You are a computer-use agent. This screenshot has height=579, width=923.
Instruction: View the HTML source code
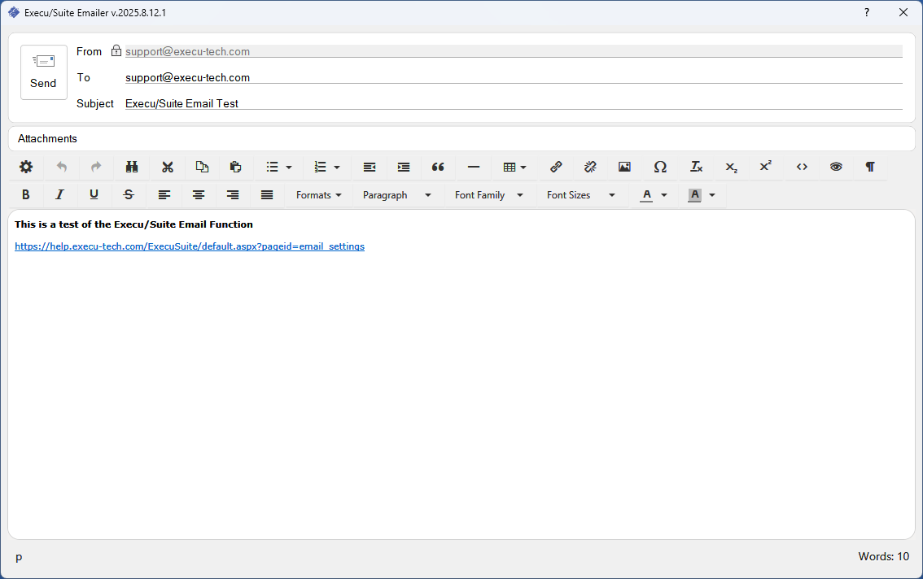802,167
